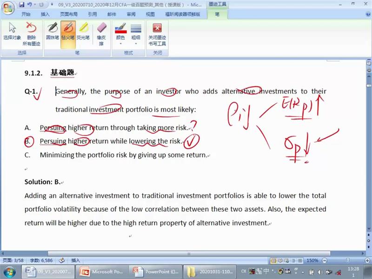
Task: Select the 笔 (Pens) contextual tab
Action: (217, 14)
